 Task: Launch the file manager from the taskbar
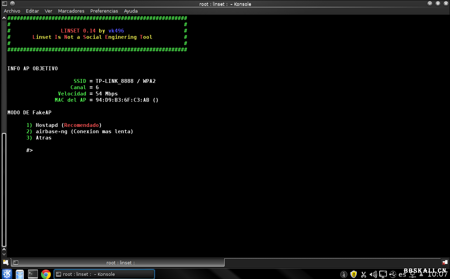click(20, 274)
